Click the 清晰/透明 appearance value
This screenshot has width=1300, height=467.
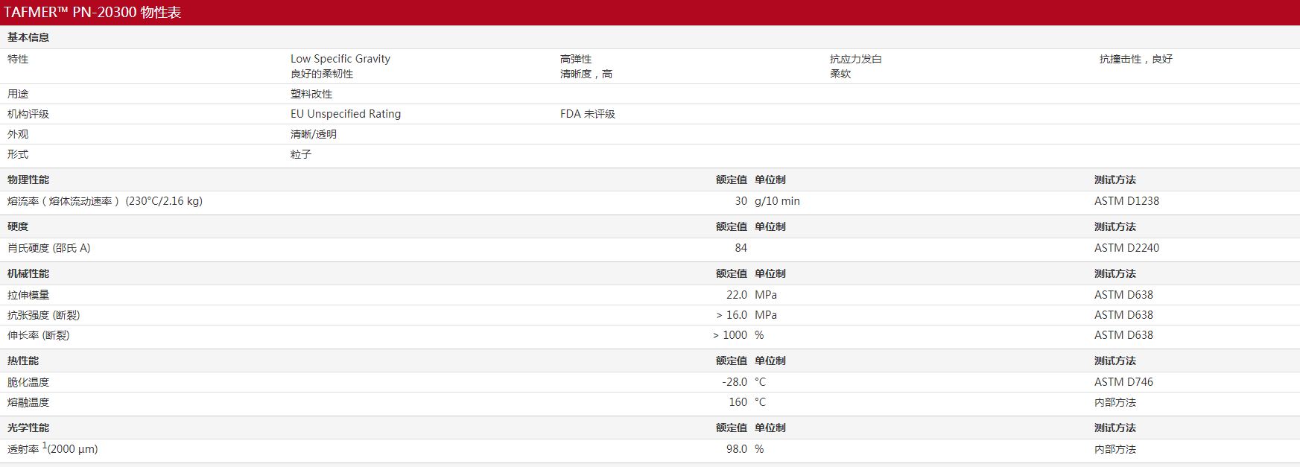(314, 134)
